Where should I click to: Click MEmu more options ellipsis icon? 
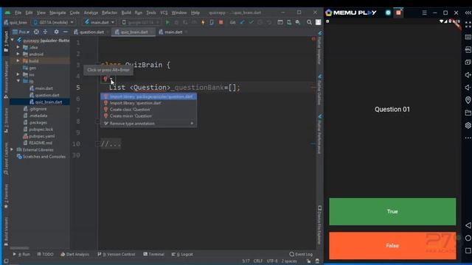[468, 138]
